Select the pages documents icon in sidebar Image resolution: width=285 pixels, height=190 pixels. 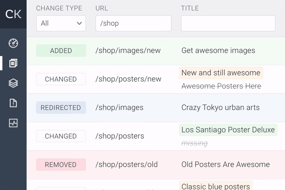point(13,63)
